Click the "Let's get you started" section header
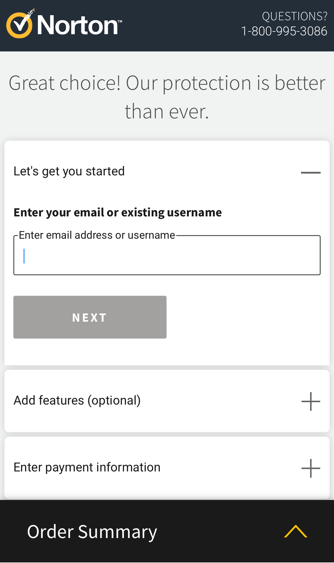 pos(69,171)
